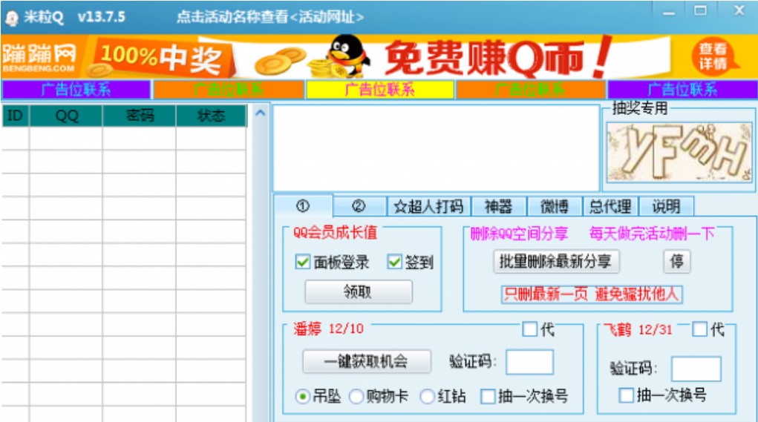Open the ☆超人打码 tab
This screenshot has width=758, height=422.
coord(428,206)
